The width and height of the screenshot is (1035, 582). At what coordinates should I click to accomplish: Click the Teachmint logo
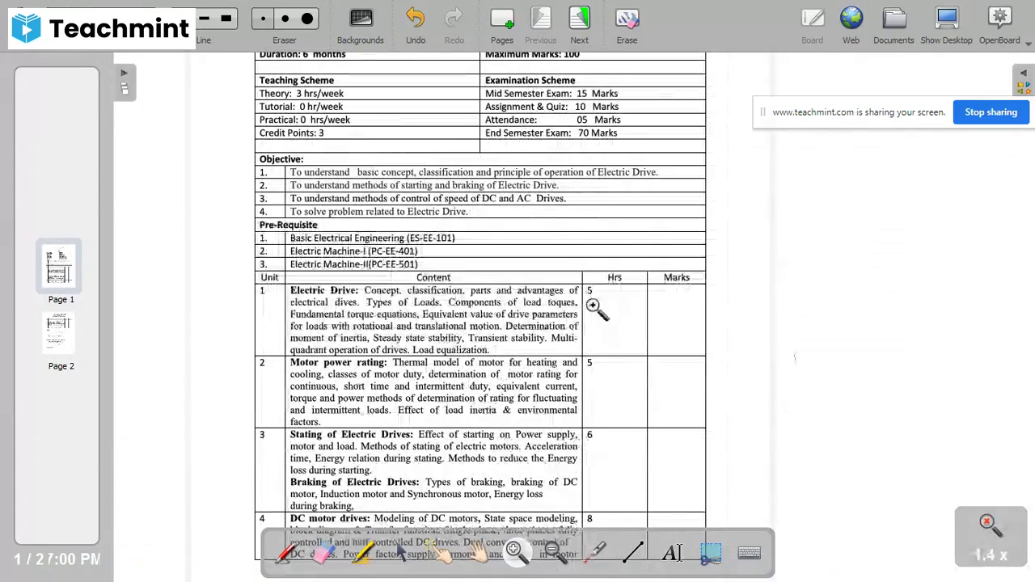(102, 28)
